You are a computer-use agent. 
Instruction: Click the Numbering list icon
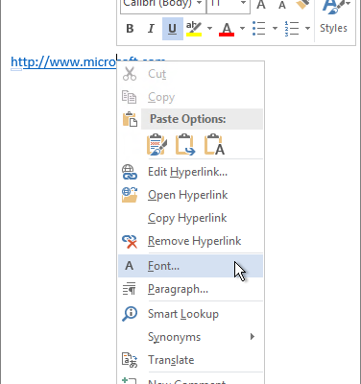point(292,29)
